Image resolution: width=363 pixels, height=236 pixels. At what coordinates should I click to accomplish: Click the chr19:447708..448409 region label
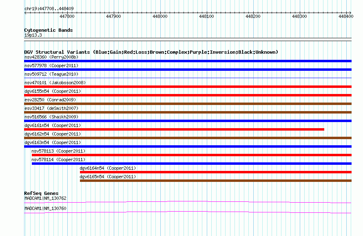coord(49,9)
